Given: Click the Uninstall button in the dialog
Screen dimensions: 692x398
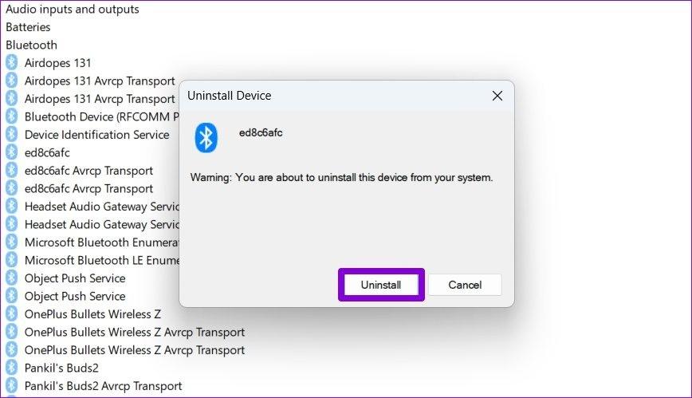Looking at the screenshot, I should coord(380,285).
